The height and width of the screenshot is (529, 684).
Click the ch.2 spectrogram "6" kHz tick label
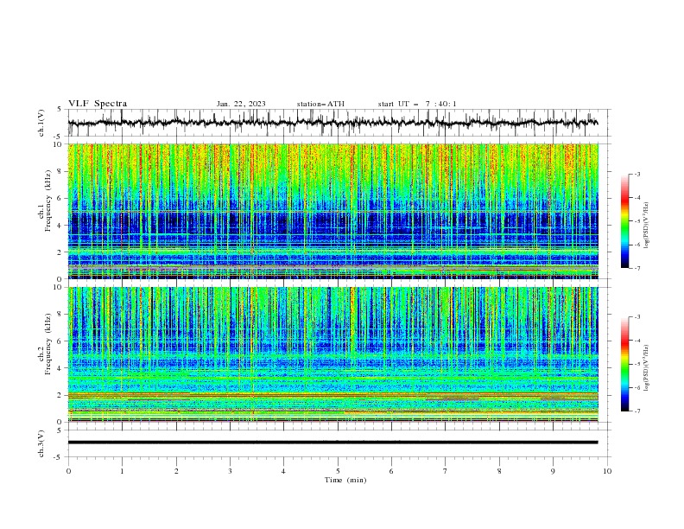click(61, 341)
